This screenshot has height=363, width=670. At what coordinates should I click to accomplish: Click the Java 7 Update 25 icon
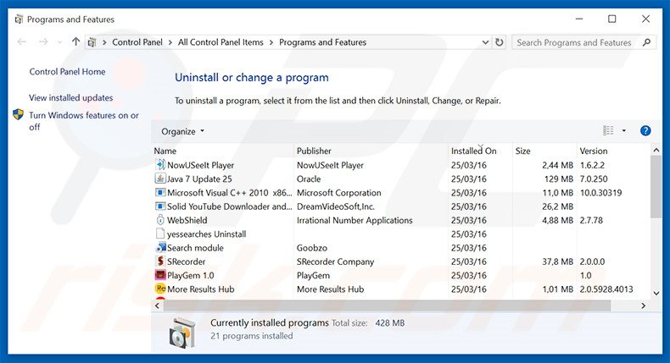[160, 179]
